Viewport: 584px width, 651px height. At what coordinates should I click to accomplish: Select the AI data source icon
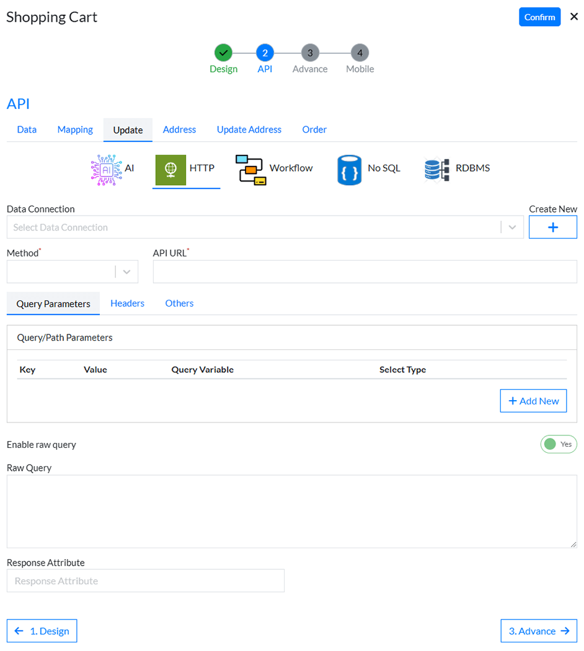click(x=107, y=169)
